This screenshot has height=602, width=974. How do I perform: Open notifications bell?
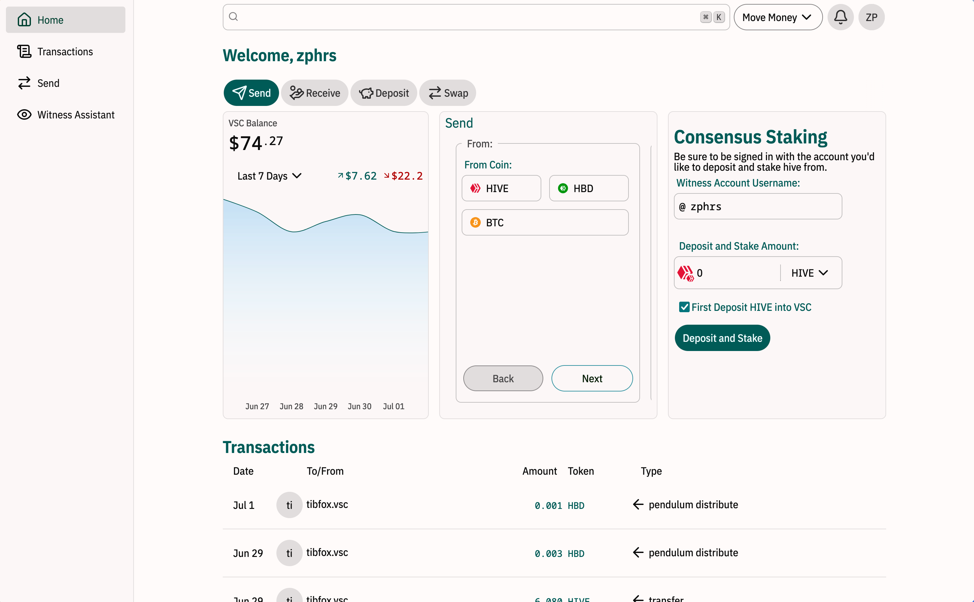click(x=840, y=17)
